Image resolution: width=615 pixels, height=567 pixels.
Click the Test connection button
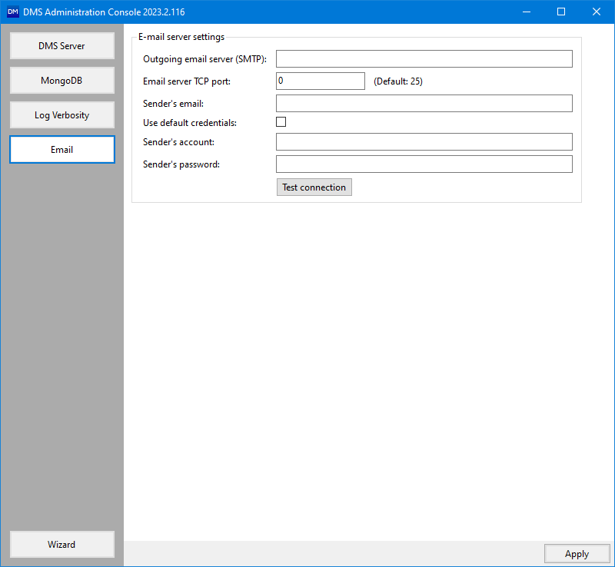pos(314,187)
